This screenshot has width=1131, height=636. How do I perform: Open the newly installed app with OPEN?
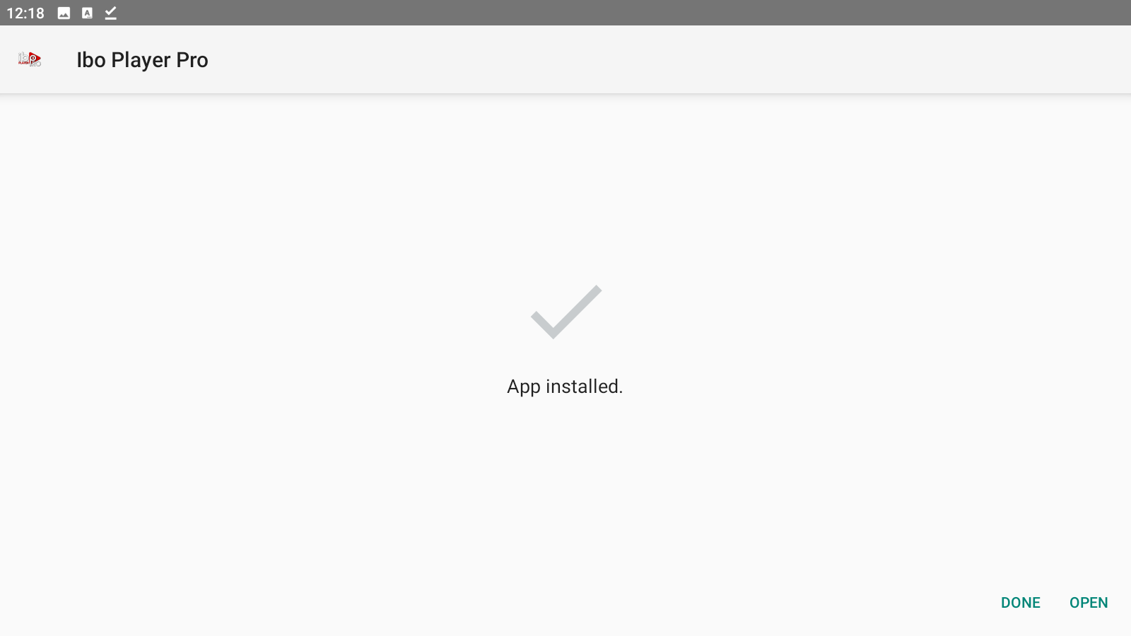1089,603
